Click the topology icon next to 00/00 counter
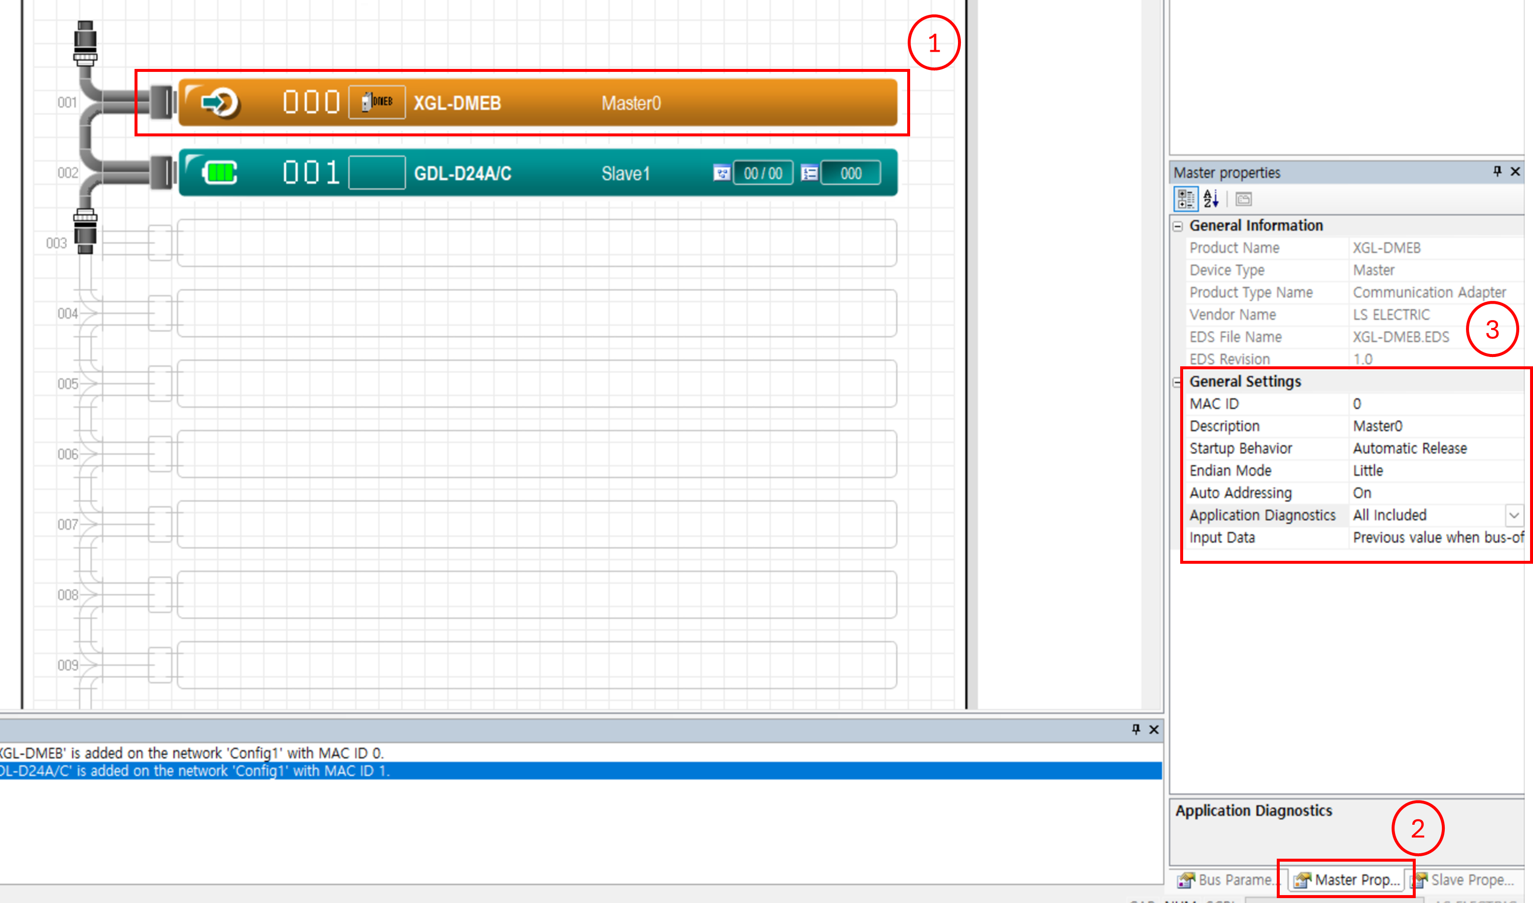 click(x=721, y=173)
